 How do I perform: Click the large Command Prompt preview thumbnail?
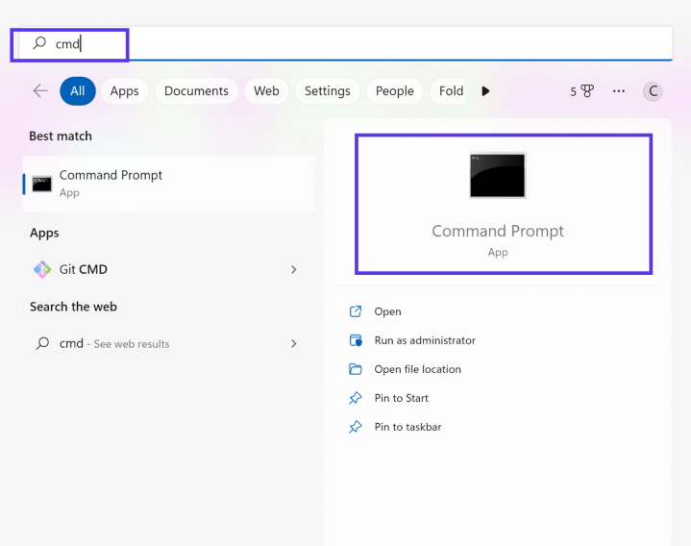[x=498, y=175]
